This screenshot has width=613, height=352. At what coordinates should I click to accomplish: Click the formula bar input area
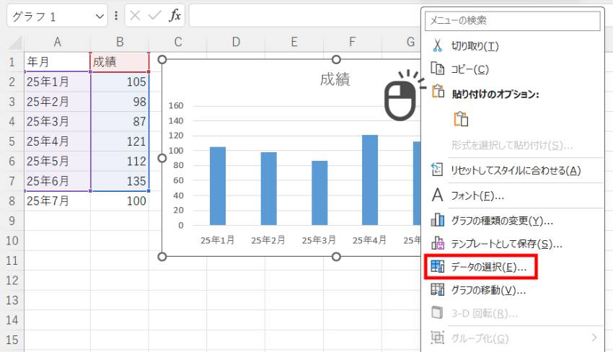coord(304,16)
